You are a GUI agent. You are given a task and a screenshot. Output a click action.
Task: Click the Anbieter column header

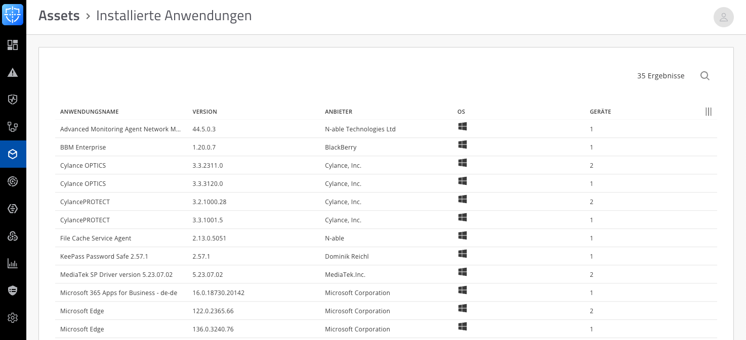tap(338, 112)
